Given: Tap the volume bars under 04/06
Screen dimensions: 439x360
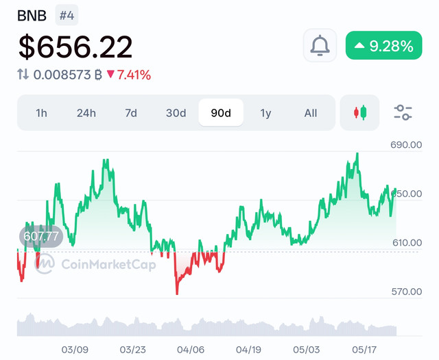Looking at the screenshot, I should [191, 327].
